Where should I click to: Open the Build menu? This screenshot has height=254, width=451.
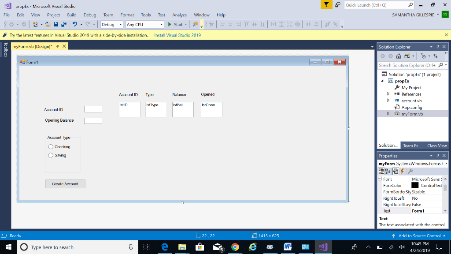pyautogui.click(x=72, y=15)
